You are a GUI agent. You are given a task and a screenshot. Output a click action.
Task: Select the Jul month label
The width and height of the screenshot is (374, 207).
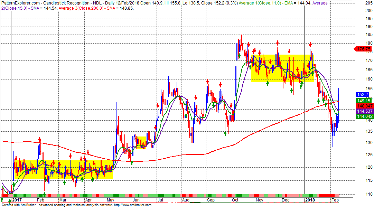click(x=160, y=200)
